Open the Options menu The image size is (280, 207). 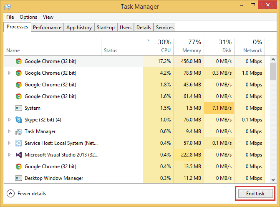(x=28, y=17)
